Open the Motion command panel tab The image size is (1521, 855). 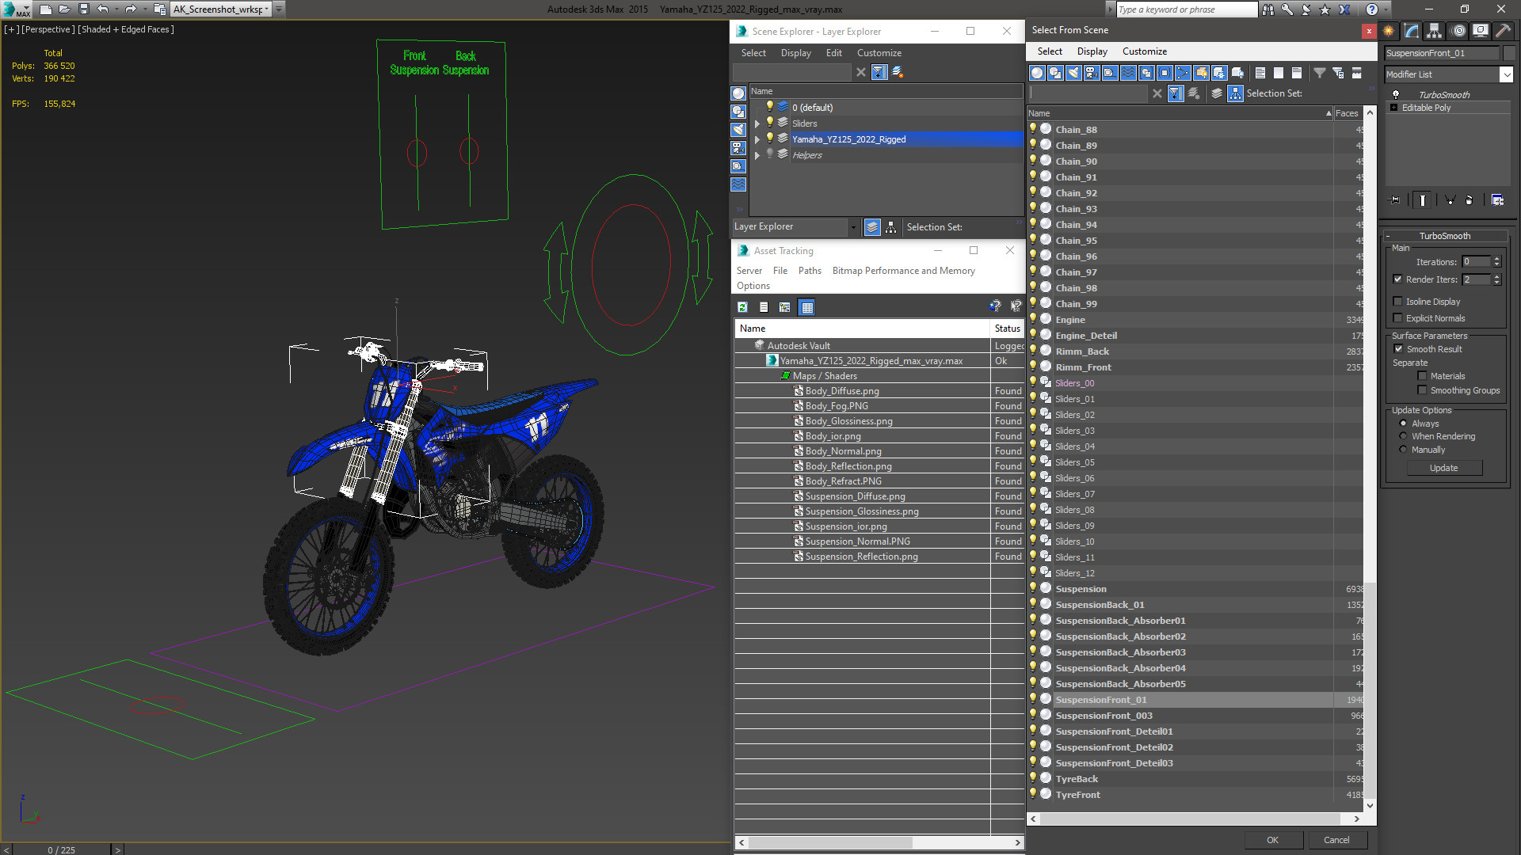pyautogui.click(x=1458, y=31)
